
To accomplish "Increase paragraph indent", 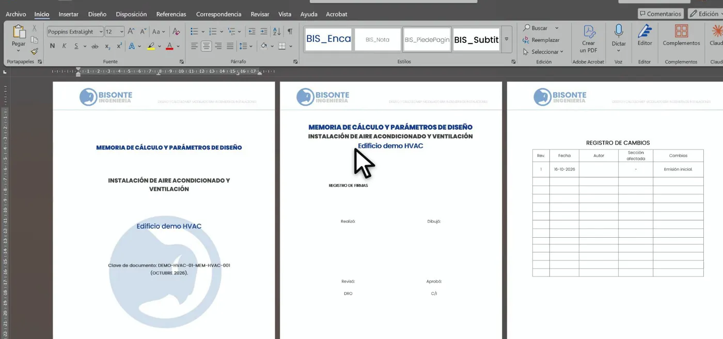I will 263,32.
